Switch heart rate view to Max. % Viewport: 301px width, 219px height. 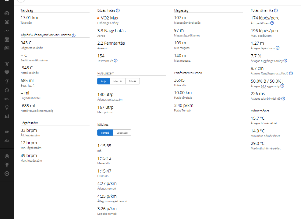118,81
